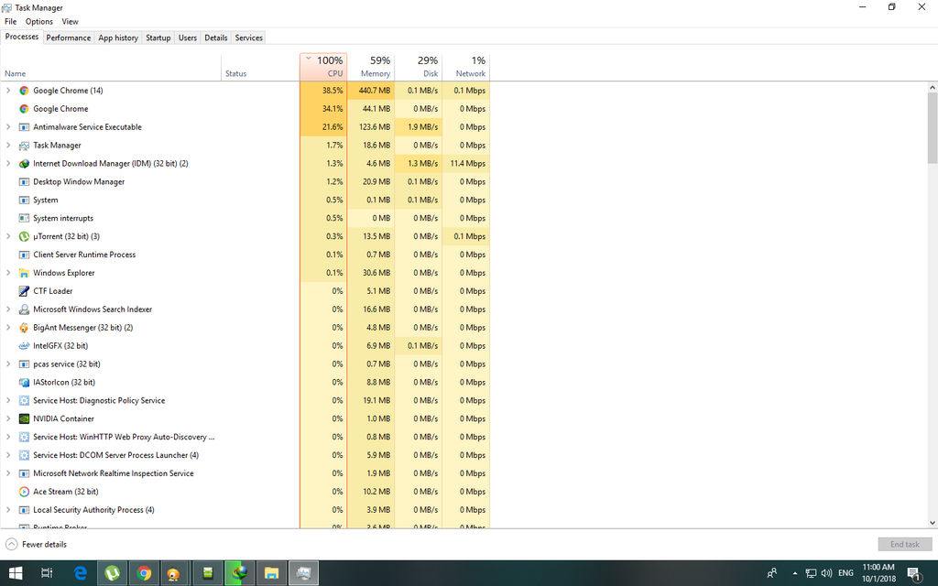The width and height of the screenshot is (938, 586).
Task: Switch to the Services tab
Action: [249, 38]
